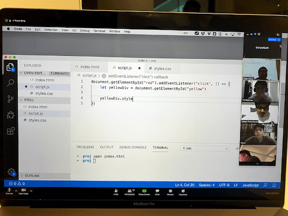The width and height of the screenshot is (288, 216).
Task: Click the Participants icon in Zoom toolbar
Action: (x=130, y=192)
